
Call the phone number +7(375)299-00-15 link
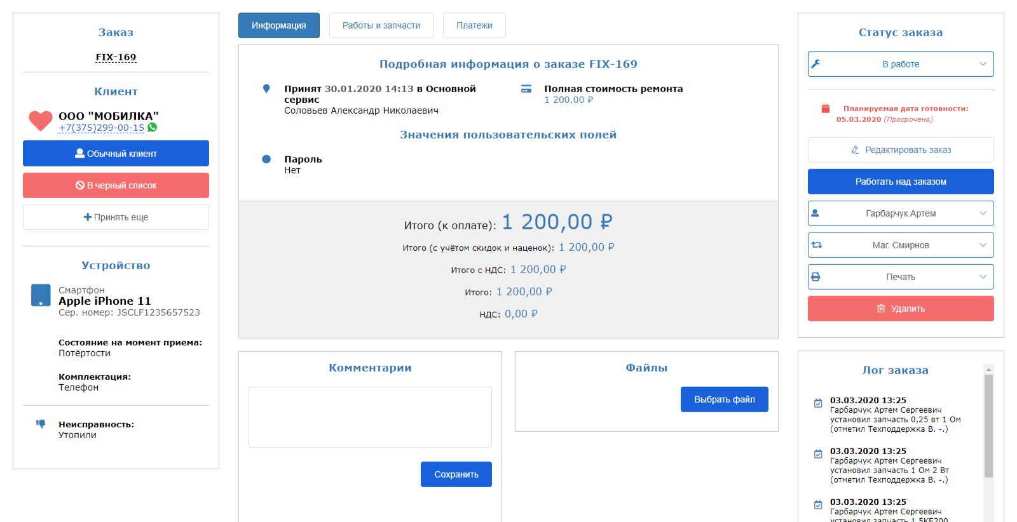[102, 128]
